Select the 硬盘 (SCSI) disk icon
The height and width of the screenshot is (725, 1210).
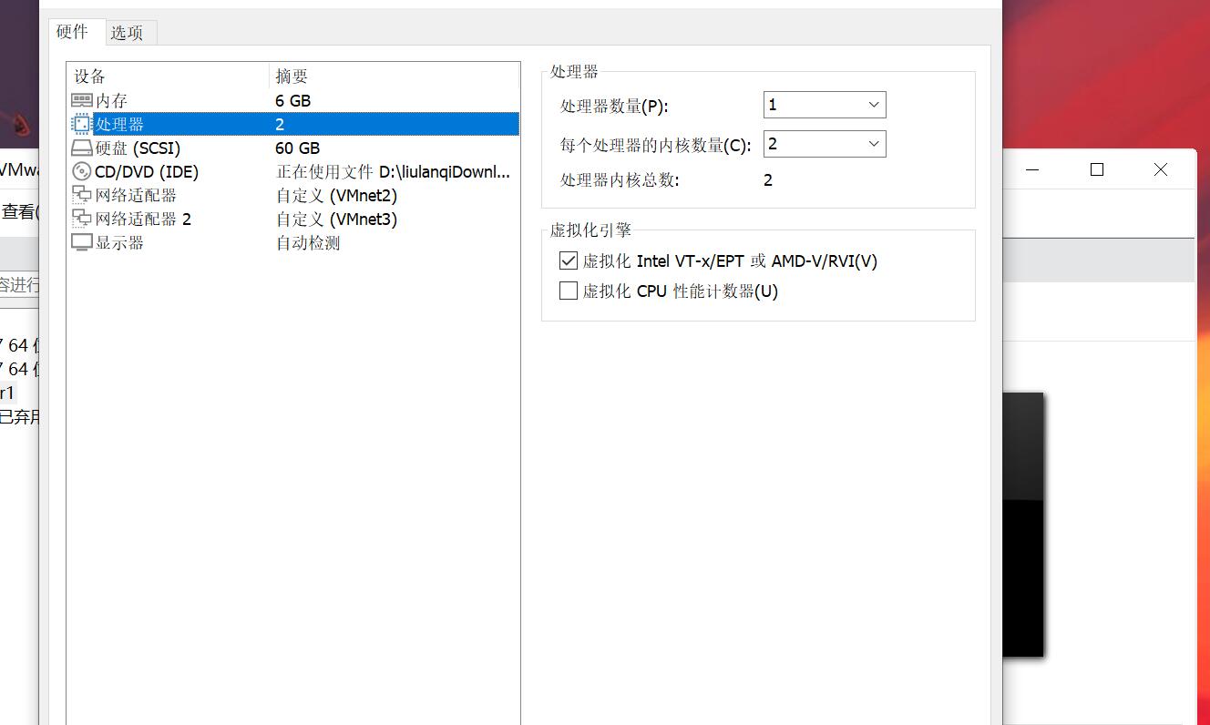[81, 148]
